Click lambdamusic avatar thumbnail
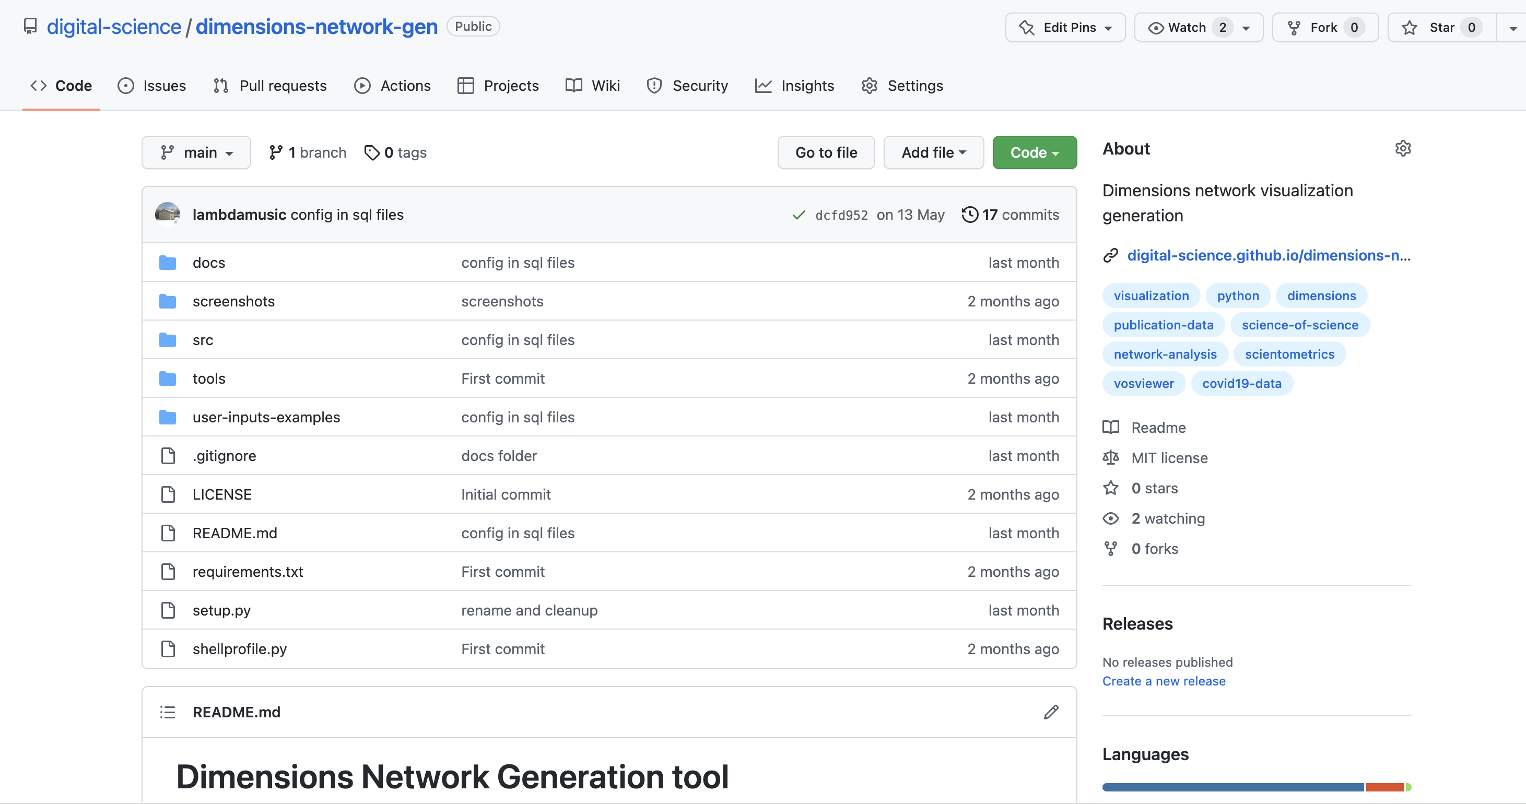This screenshot has width=1526, height=804. click(168, 215)
